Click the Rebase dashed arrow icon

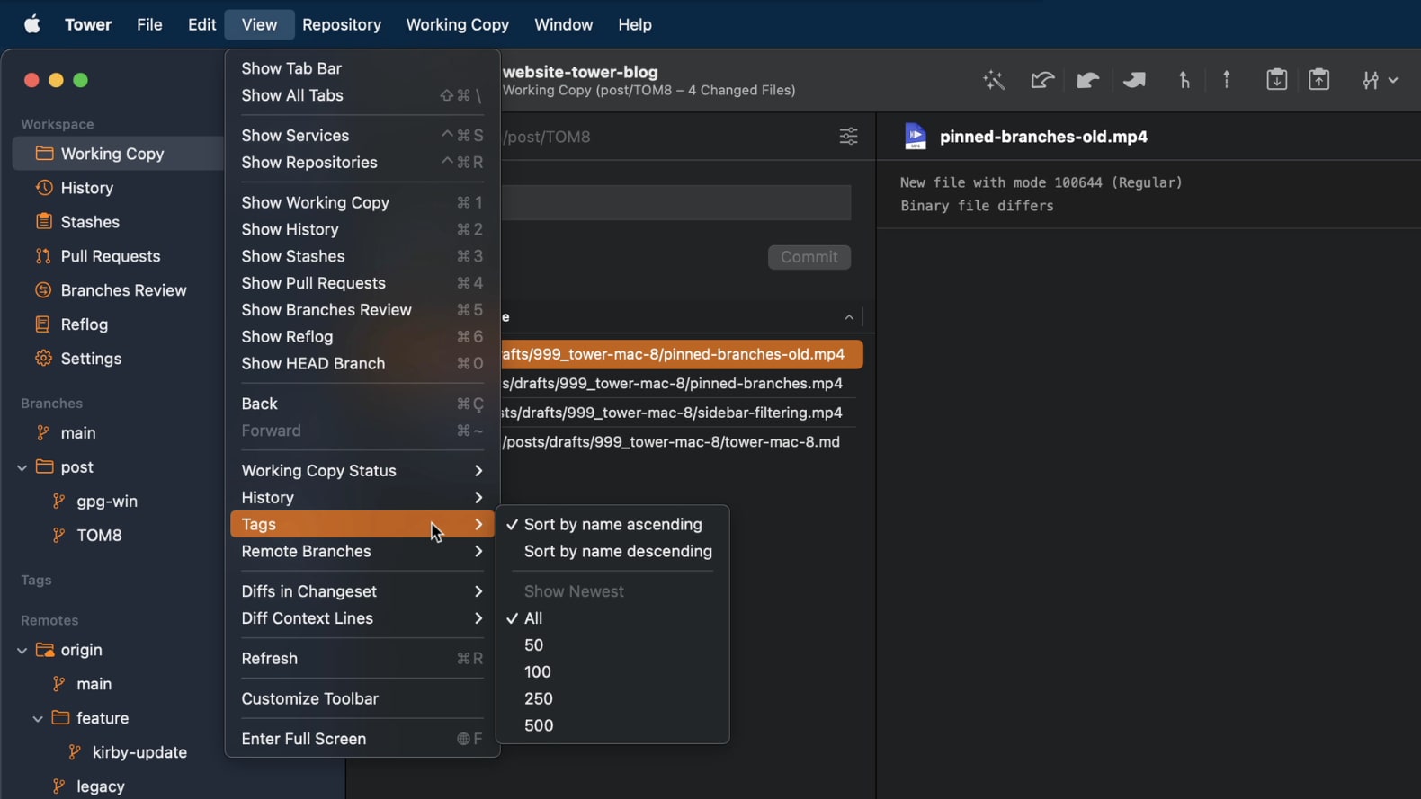pyautogui.click(x=1227, y=80)
